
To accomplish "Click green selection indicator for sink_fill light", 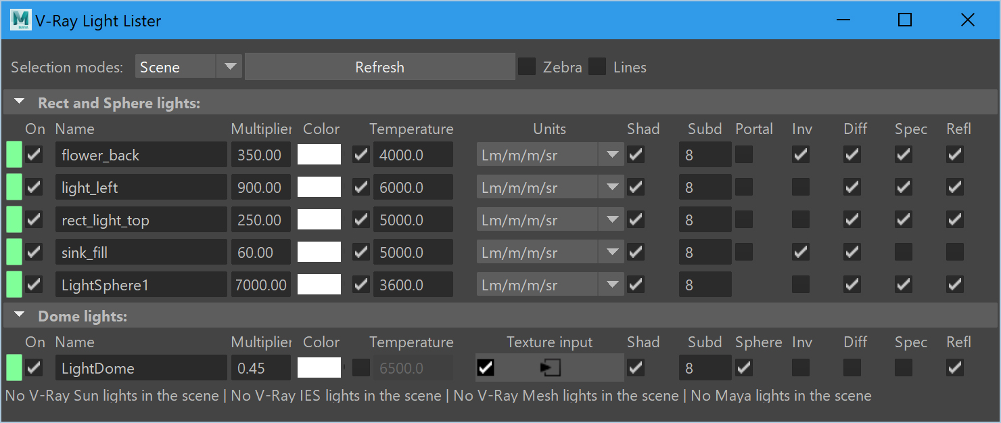I will [x=14, y=252].
